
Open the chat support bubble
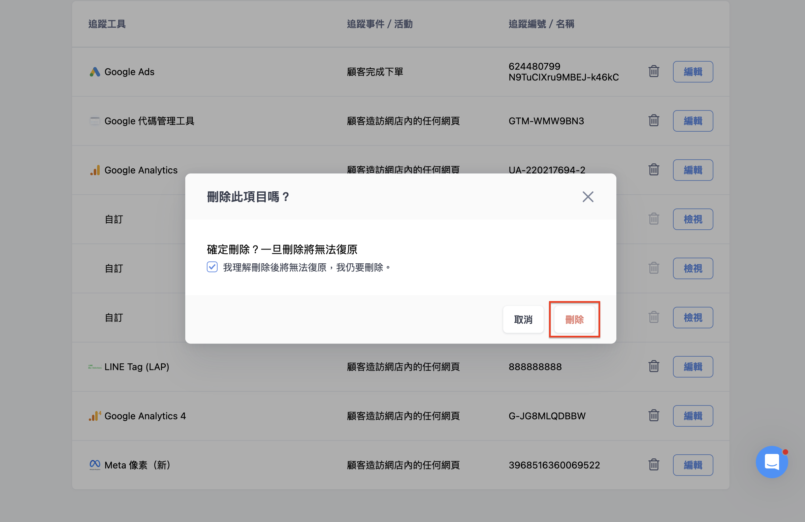tap(772, 462)
